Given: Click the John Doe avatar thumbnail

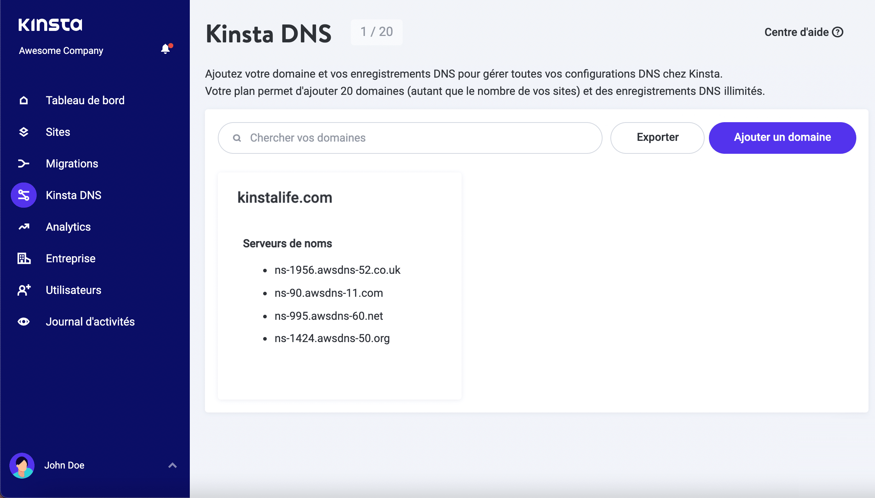Looking at the screenshot, I should point(22,465).
